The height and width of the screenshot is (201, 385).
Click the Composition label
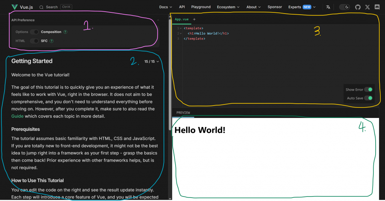click(x=51, y=32)
